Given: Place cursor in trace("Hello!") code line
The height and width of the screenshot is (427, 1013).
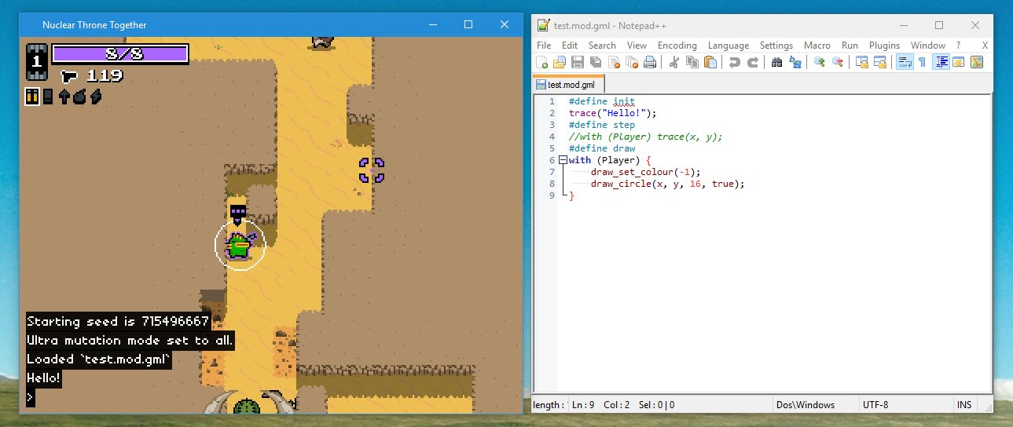Looking at the screenshot, I should [x=612, y=113].
